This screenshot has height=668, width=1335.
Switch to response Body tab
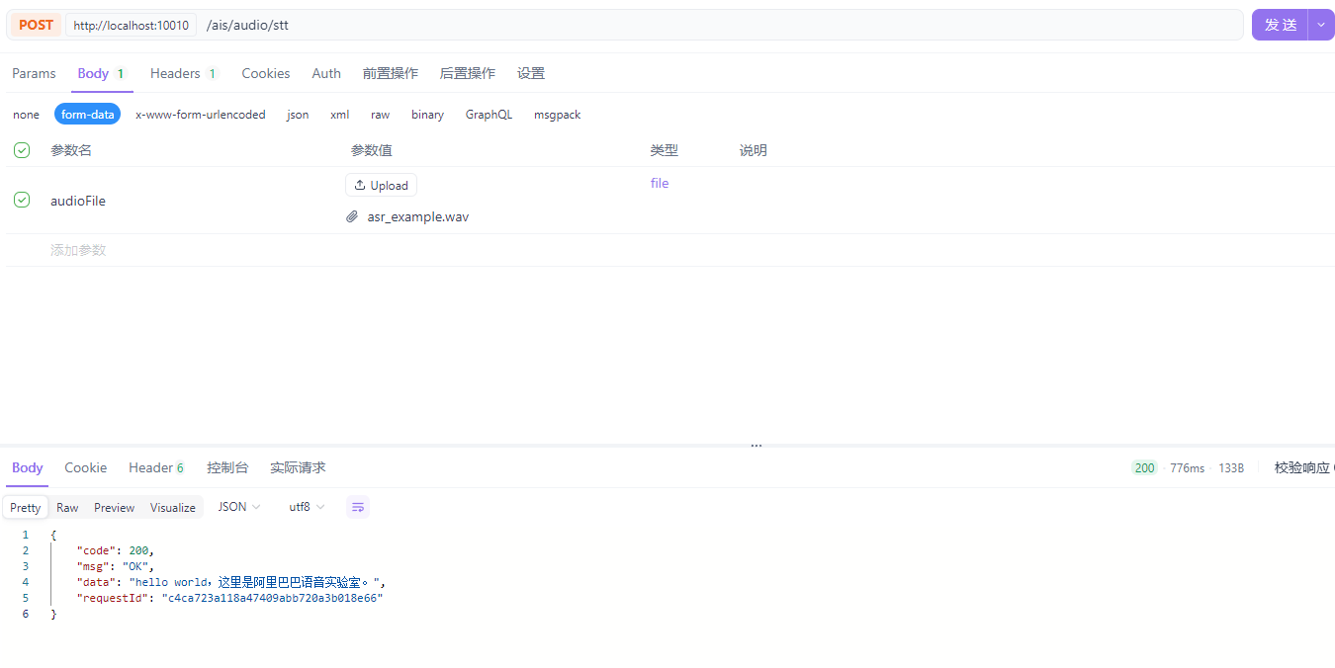pyautogui.click(x=28, y=467)
